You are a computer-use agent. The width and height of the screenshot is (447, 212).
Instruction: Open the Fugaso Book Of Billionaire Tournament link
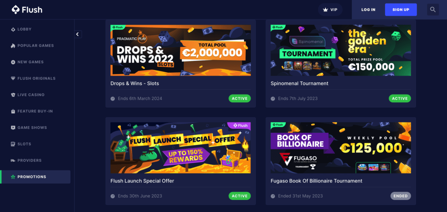pyautogui.click(x=316, y=181)
